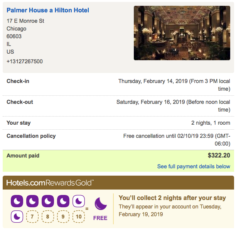Click See full payment details below
The image size is (236, 232).
pyautogui.click(x=194, y=166)
